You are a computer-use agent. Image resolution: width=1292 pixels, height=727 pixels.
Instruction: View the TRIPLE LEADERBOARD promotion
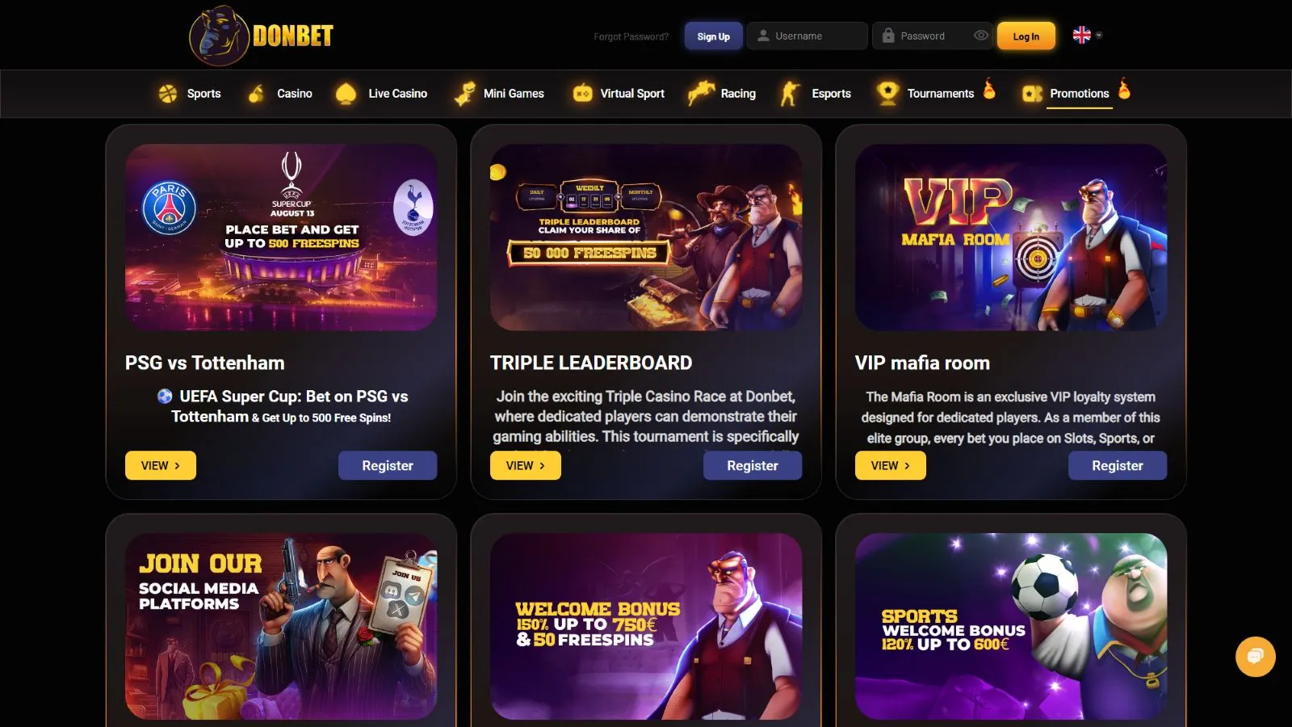[525, 465]
